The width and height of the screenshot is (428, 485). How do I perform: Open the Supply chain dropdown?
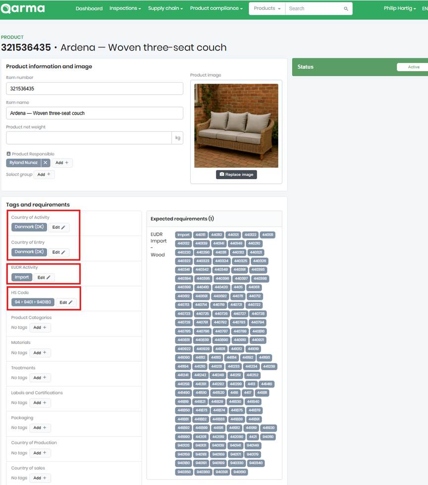(164, 8)
